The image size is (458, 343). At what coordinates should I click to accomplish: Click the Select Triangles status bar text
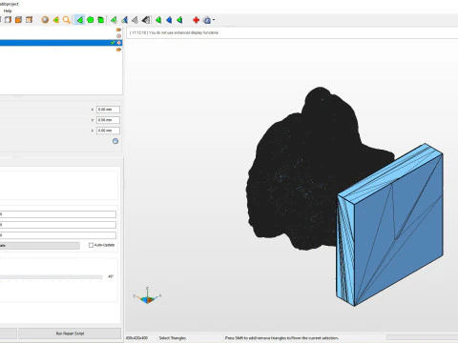click(173, 338)
